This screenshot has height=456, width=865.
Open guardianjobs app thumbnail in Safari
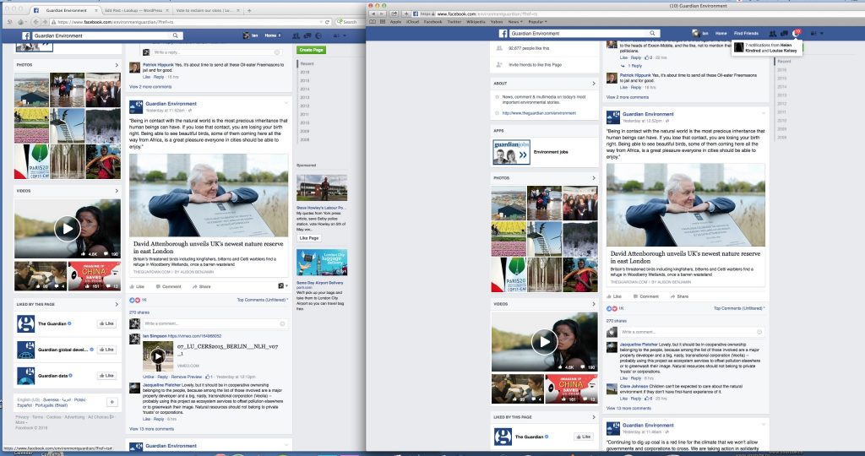tap(511, 152)
